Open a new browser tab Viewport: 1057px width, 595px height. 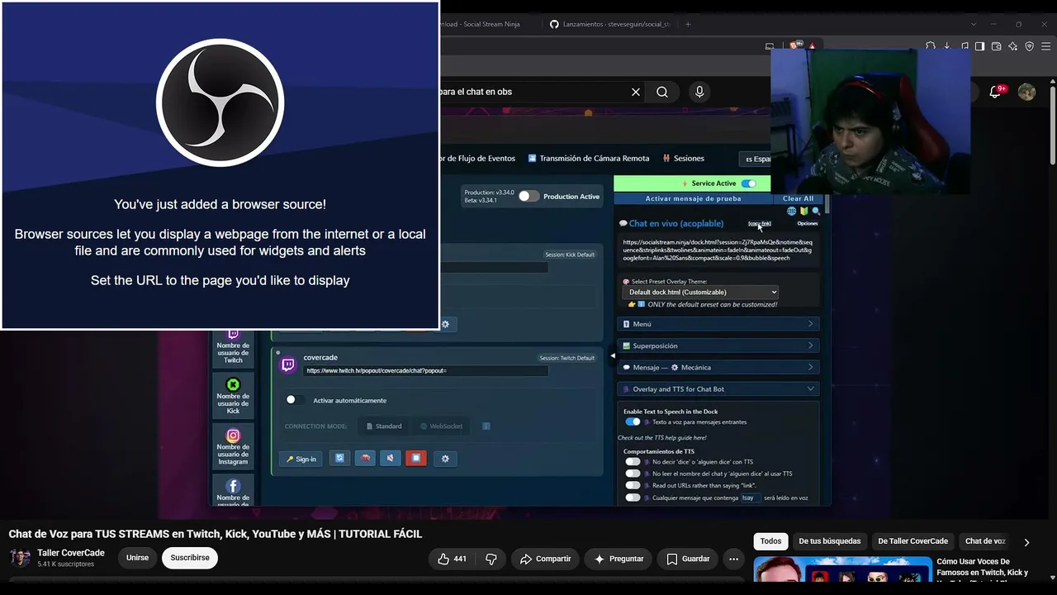(x=688, y=24)
